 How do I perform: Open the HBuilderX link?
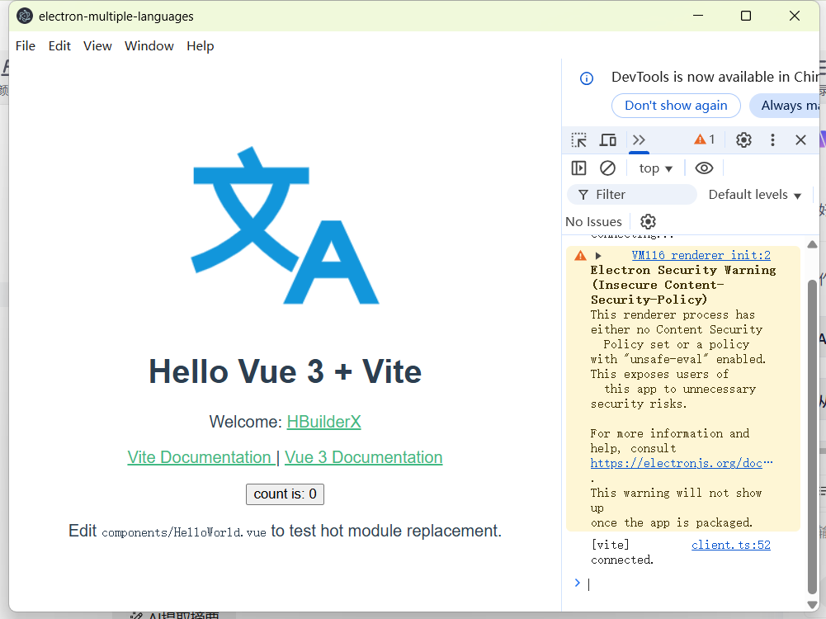click(x=324, y=422)
